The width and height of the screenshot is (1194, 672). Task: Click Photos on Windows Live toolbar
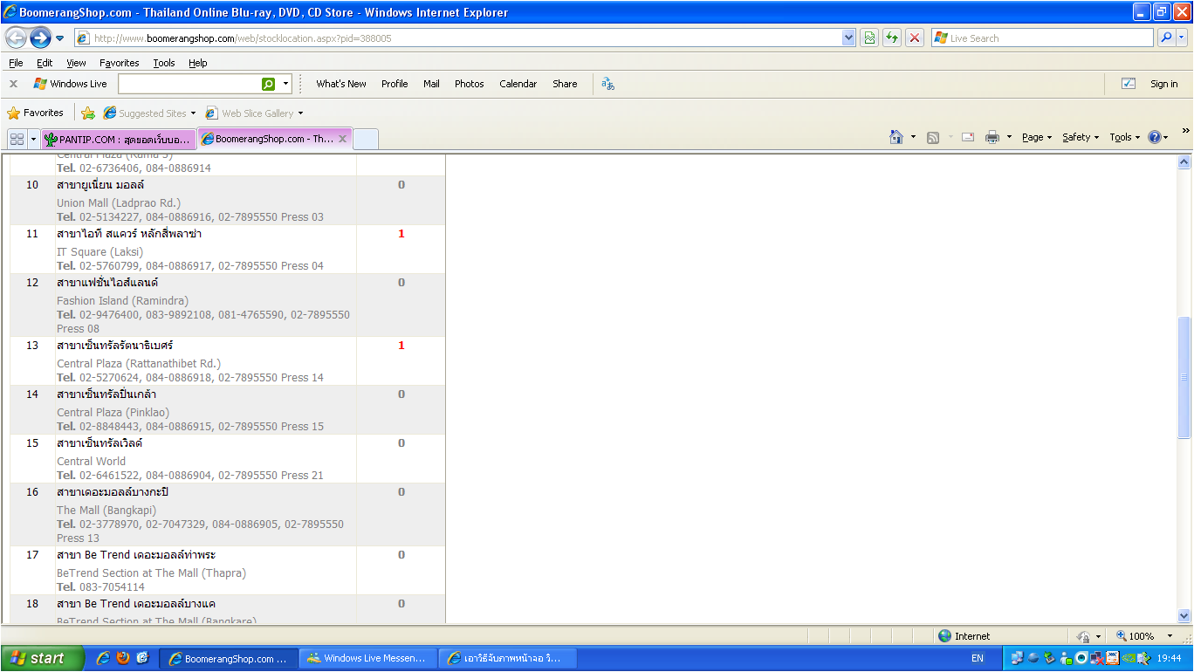coord(470,84)
